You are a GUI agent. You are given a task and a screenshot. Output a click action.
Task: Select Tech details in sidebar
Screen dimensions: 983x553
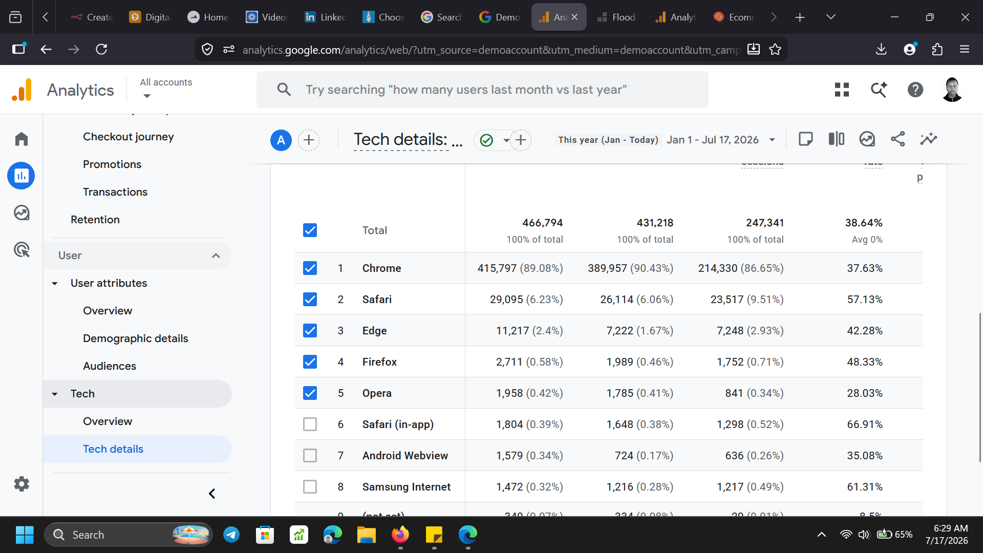[137, 449]
